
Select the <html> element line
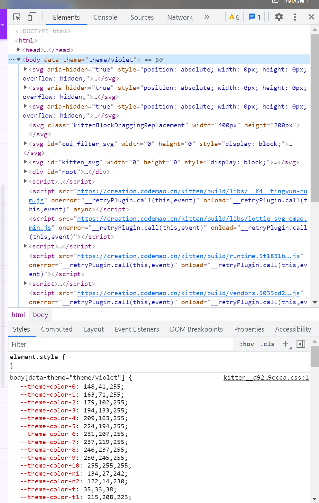pos(26,41)
